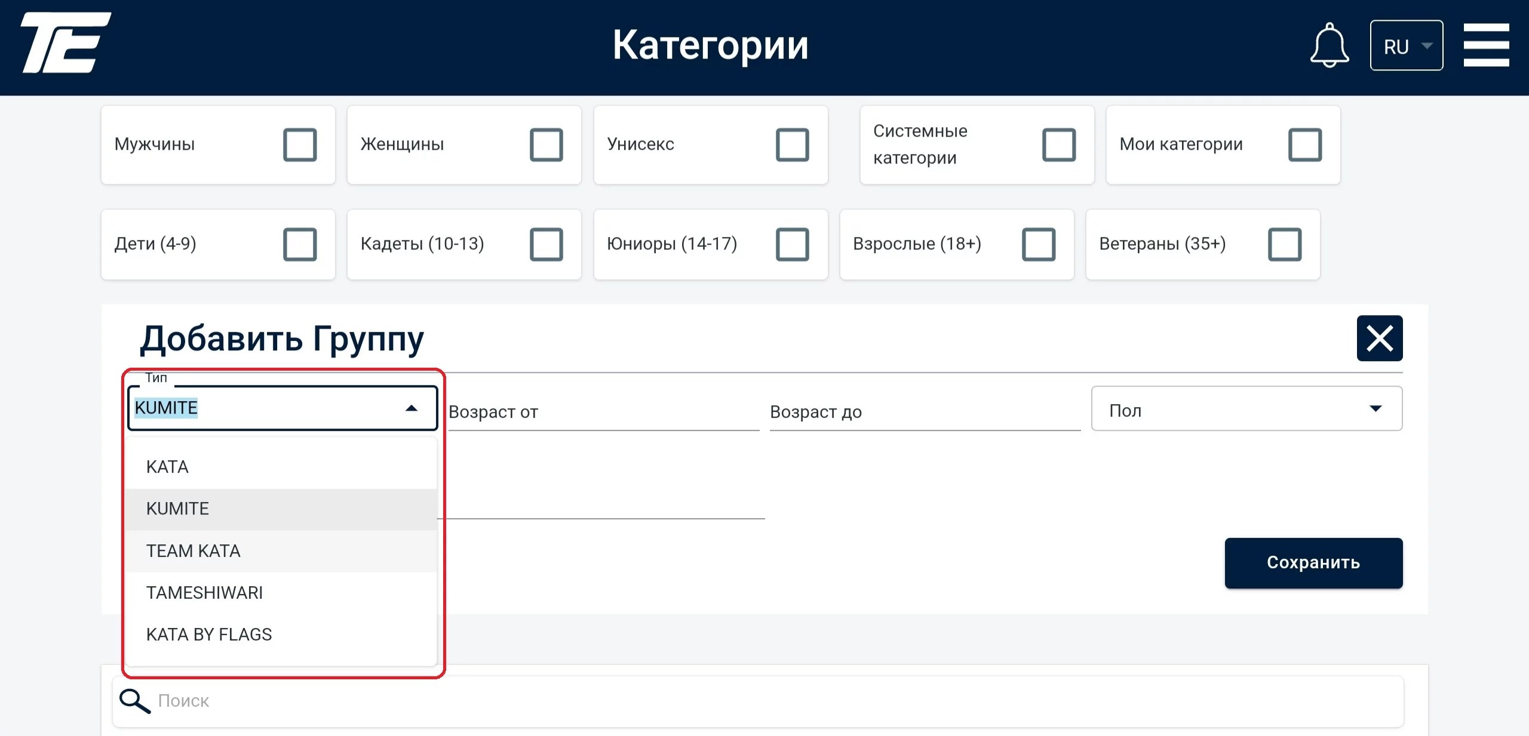The image size is (1529, 736).
Task: Click the search magnifier icon
Action: tap(135, 701)
